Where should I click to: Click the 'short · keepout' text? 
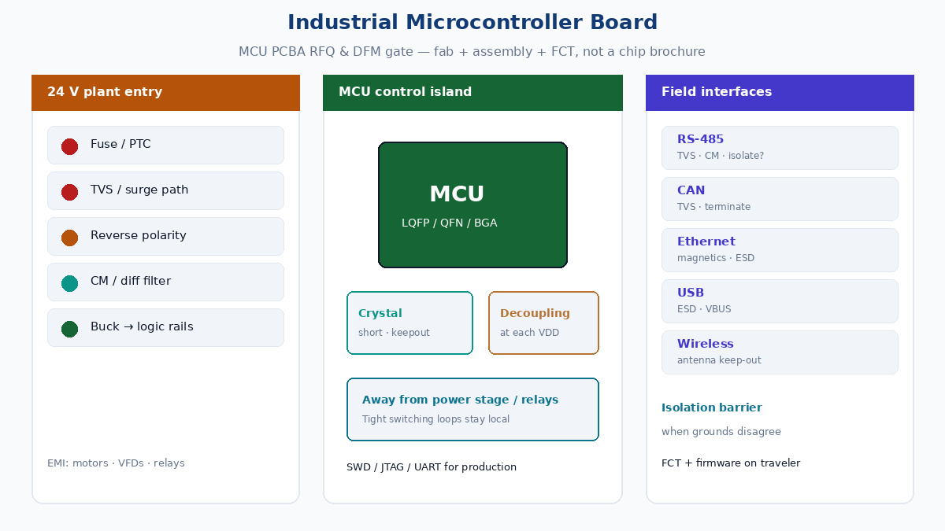tap(394, 333)
